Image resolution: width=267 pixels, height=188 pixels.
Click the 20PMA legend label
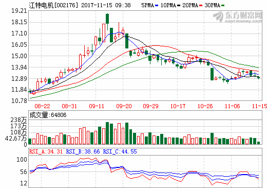click(x=190, y=5)
